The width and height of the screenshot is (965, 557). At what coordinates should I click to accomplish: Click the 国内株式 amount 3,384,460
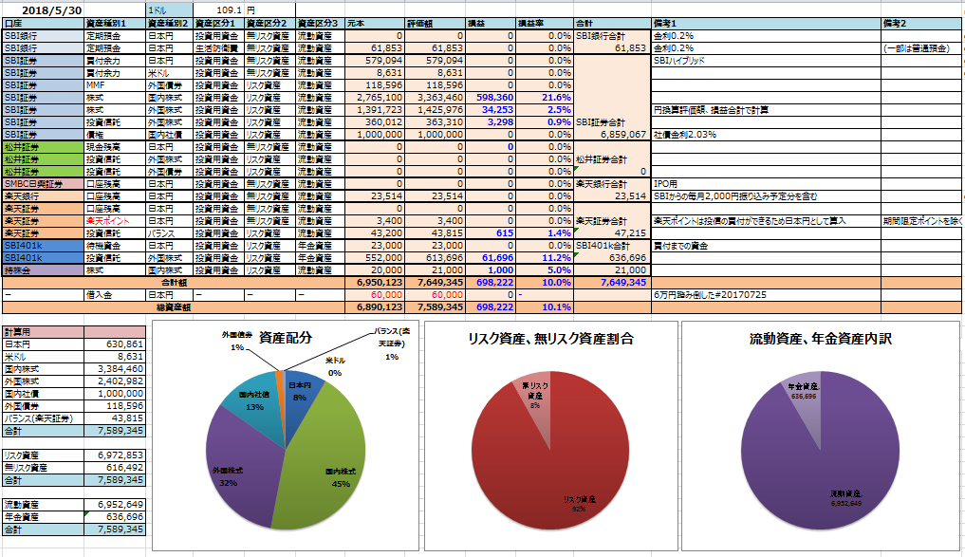click(x=115, y=369)
